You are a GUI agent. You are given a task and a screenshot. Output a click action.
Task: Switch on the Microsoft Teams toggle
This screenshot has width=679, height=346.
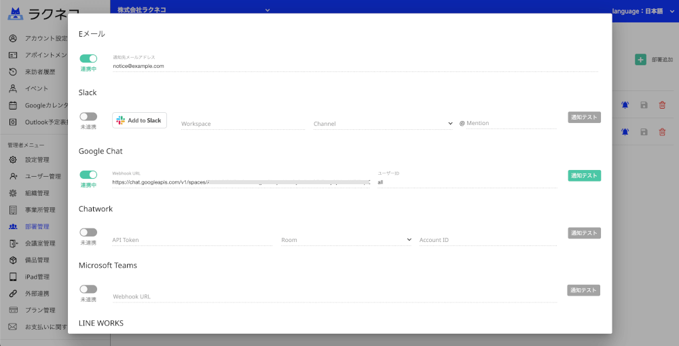click(88, 289)
